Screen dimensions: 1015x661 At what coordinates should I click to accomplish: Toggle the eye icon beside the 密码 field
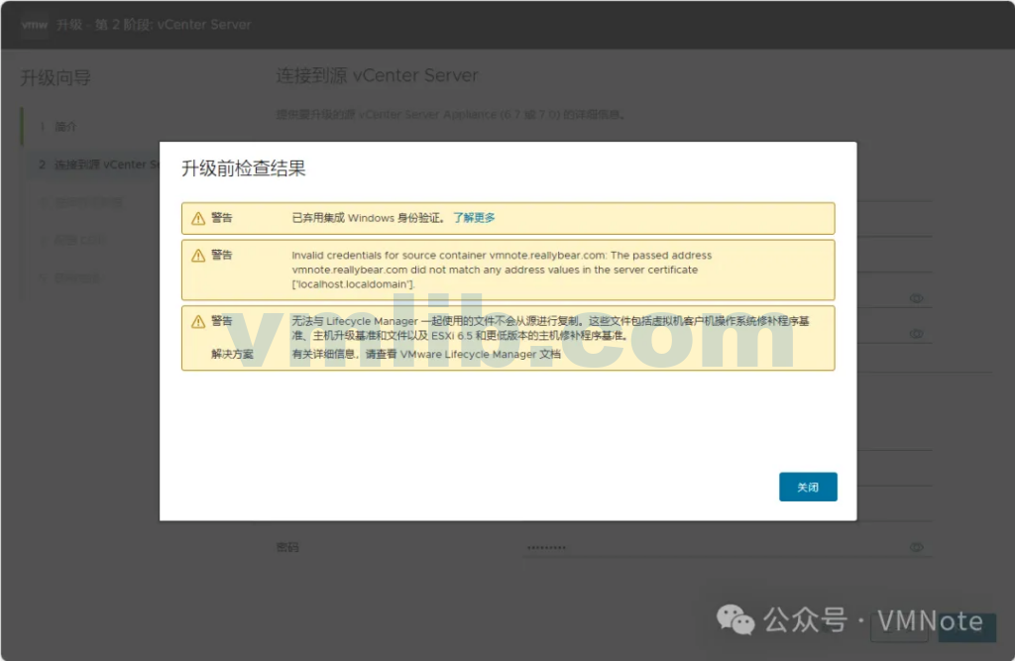(916, 548)
